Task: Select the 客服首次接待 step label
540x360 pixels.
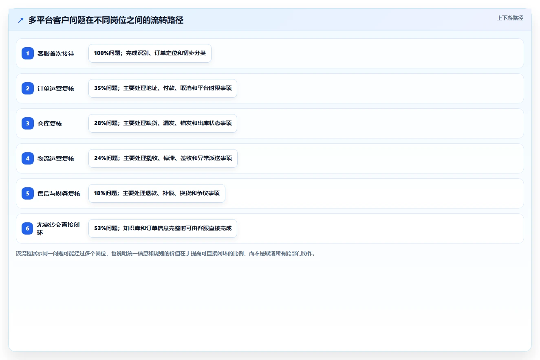Action: pyautogui.click(x=56, y=53)
